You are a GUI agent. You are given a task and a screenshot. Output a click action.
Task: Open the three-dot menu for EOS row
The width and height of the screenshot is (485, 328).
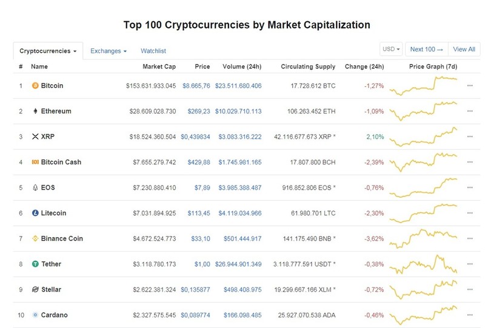[470, 187]
